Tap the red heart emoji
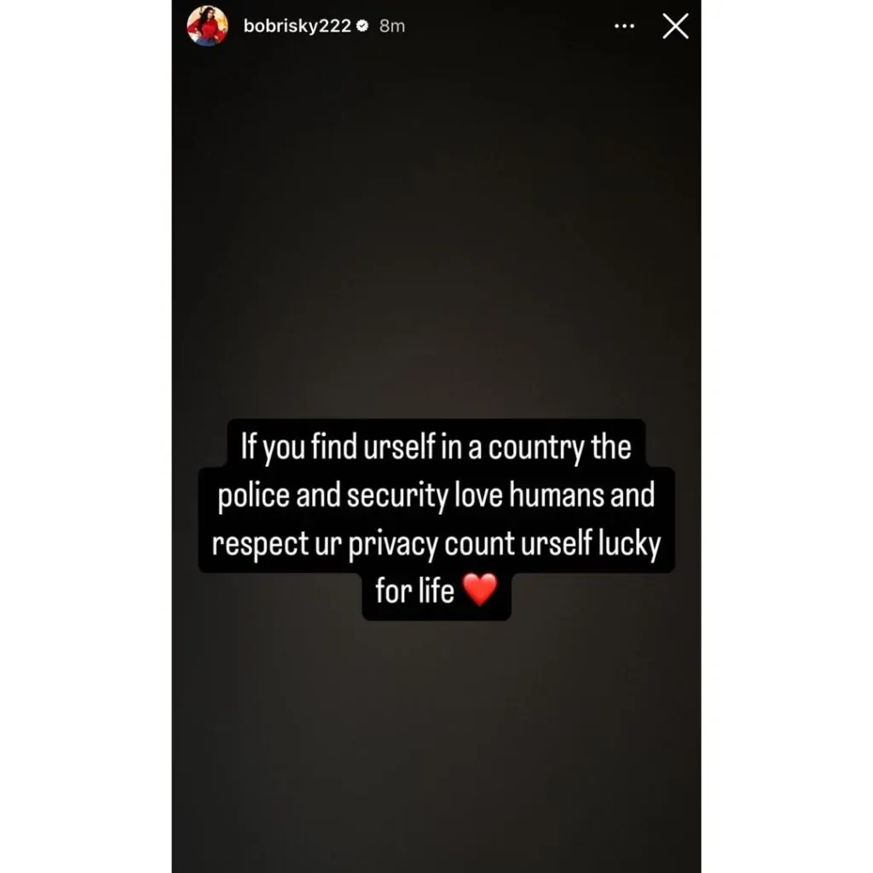Image resolution: width=873 pixels, height=873 pixels. pyautogui.click(x=480, y=590)
